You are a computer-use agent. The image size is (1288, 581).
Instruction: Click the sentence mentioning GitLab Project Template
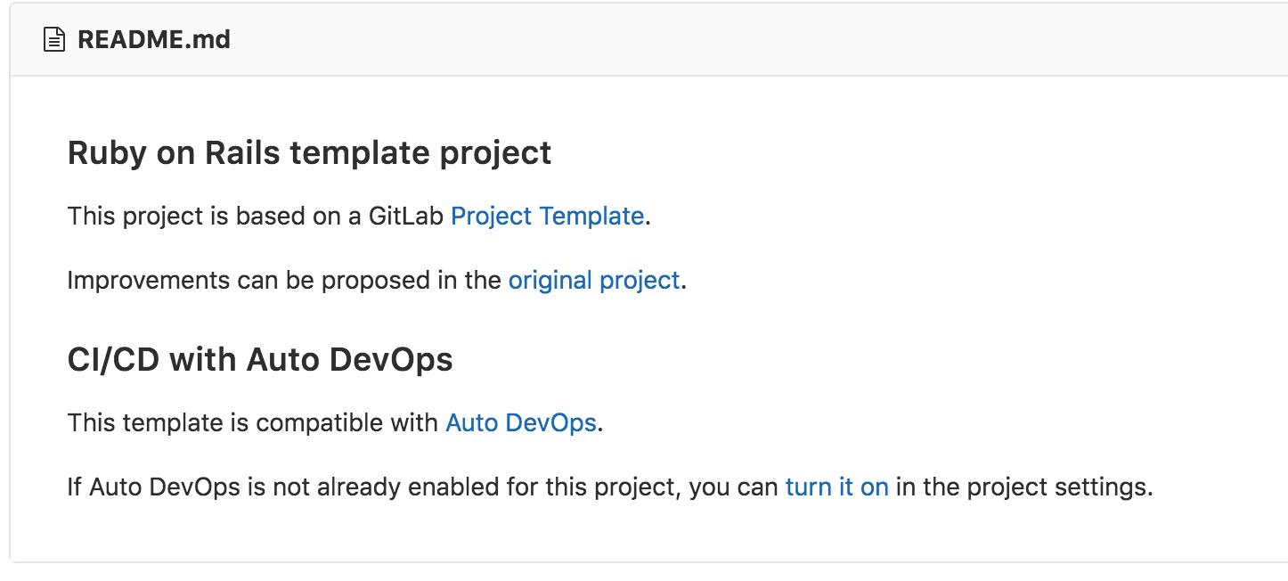point(356,217)
